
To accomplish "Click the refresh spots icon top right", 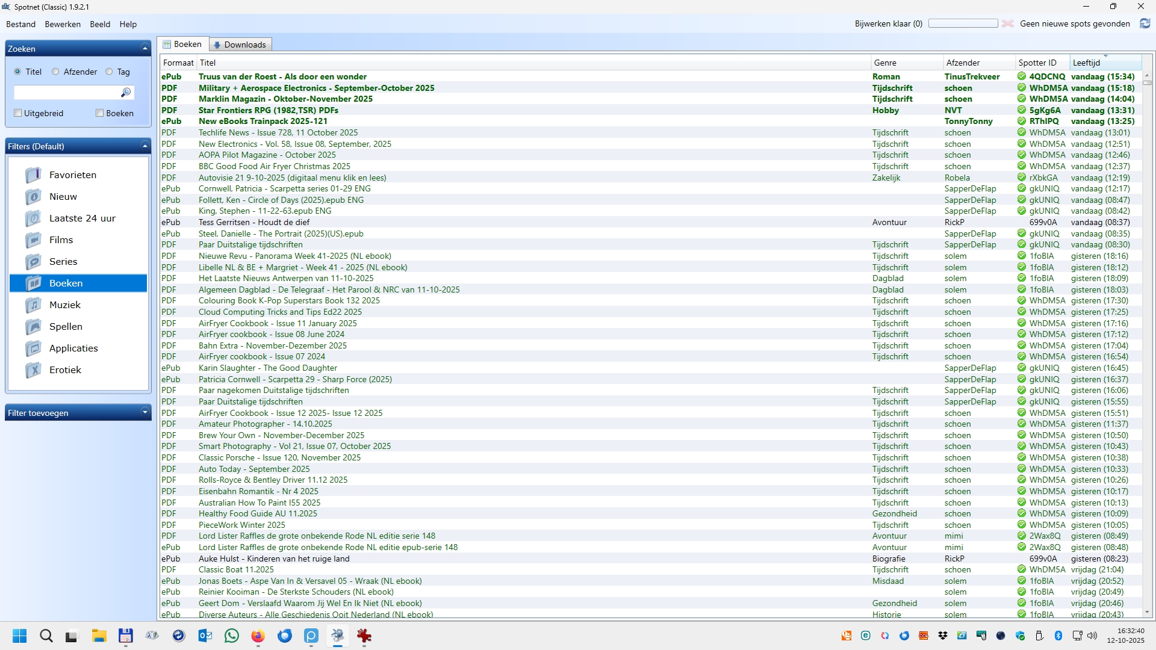I will tap(1145, 23).
